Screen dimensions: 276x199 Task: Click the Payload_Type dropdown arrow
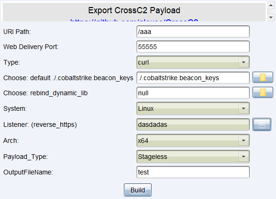[x=244, y=157]
